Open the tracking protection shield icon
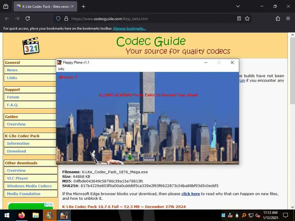The height and width of the screenshot is (221, 295). pos(58,18)
